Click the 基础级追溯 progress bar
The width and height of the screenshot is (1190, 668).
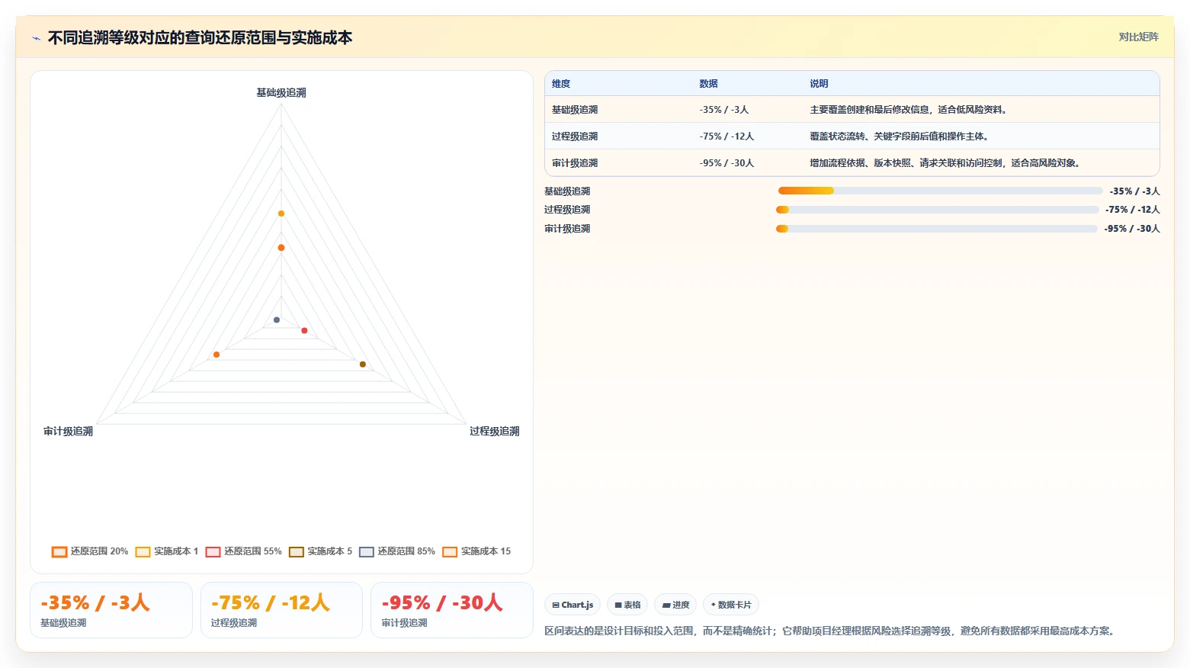coord(940,191)
